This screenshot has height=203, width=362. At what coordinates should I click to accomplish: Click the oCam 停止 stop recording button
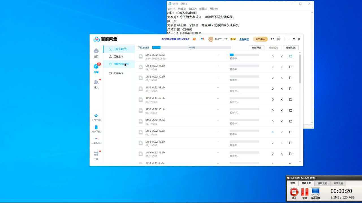click(x=294, y=194)
